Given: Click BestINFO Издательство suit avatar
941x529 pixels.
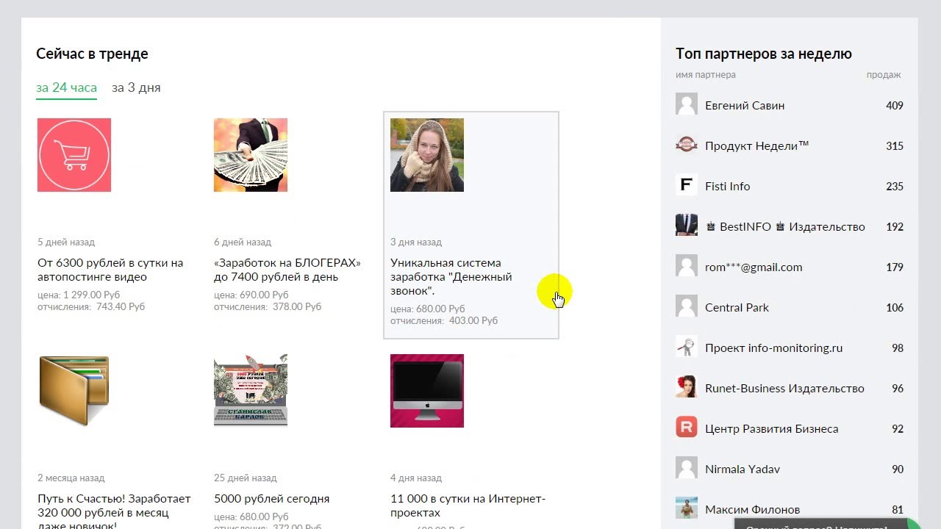Looking at the screenshot, I should (686, 225).
